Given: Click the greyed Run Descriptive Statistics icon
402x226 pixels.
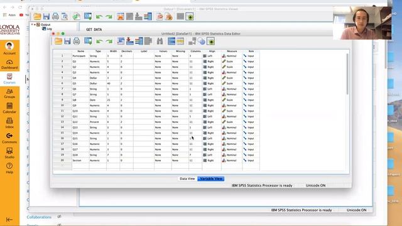Looking at the screenshot, I should [x=148, y=41].
